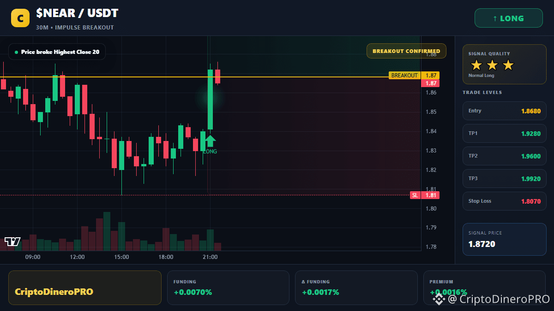Click the Normal Long quality label

click(x=481, y=76)
